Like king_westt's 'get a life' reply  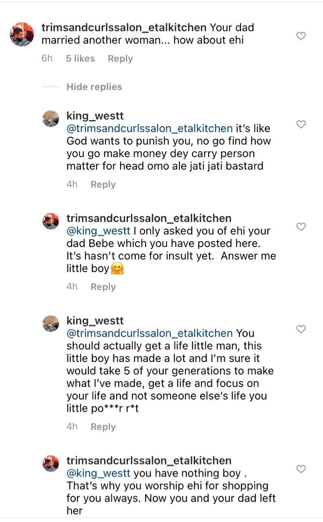[x=301, y=329]
